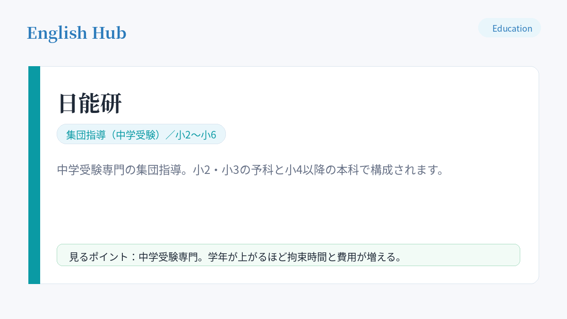Open the 集団指導（中学受験）／小2〜小6 tag

pyautogui.click(x=141, y=134)
